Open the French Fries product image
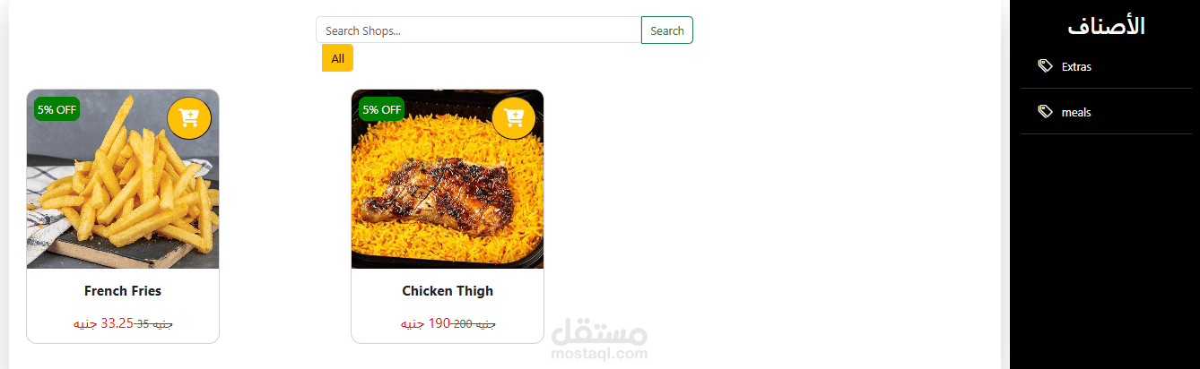 pyautogui.click(x=123, y=179)
